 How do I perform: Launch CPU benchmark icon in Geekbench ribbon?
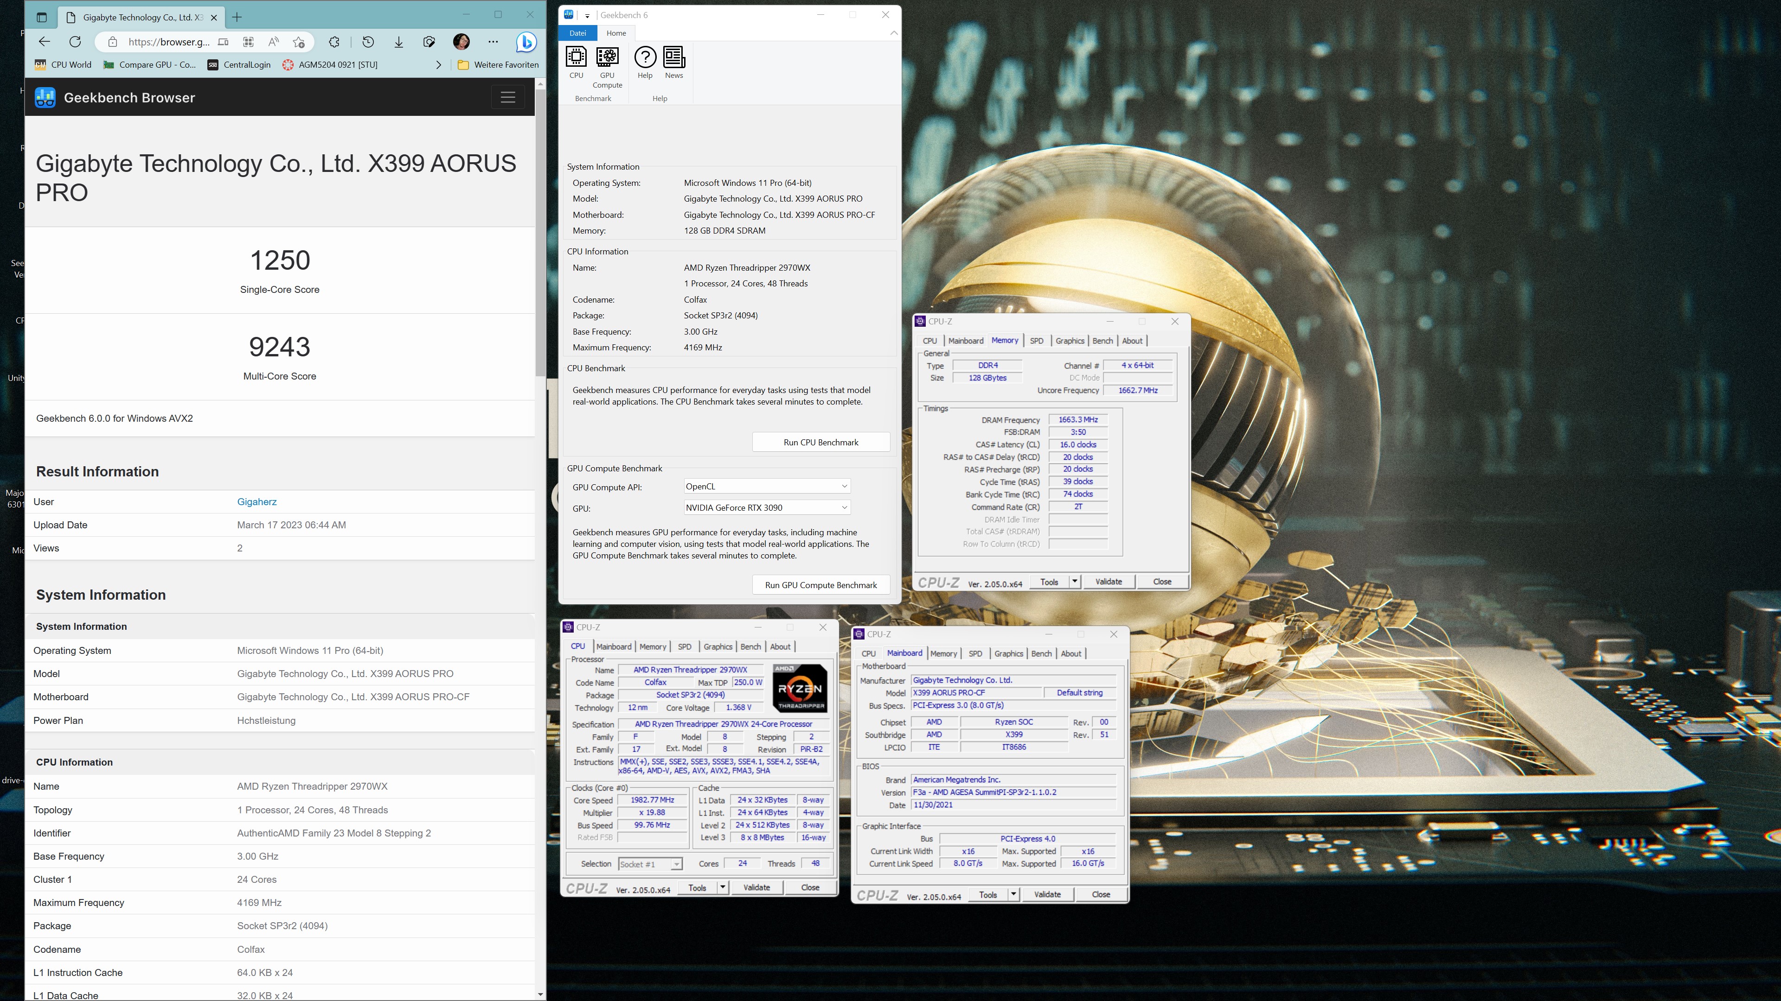(x=576, y=62)
